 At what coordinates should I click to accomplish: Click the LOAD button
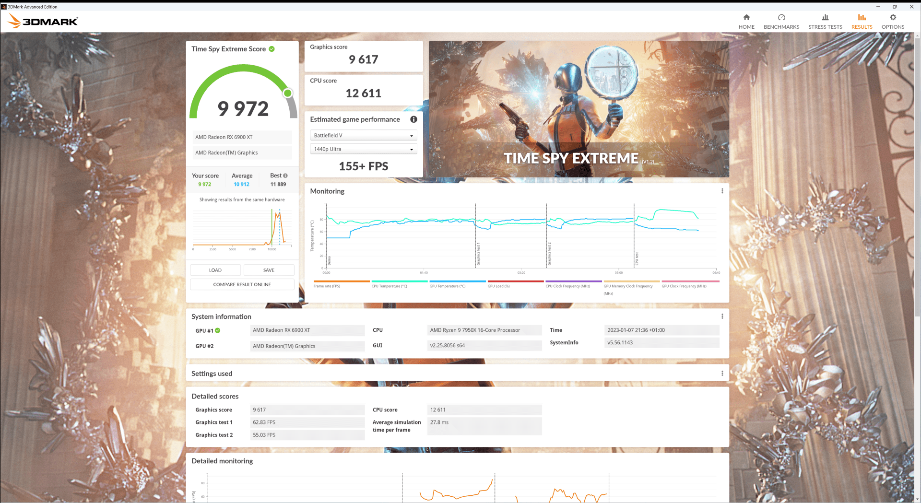215,270
